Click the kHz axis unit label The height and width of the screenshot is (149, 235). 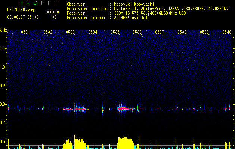pos(3,30)
